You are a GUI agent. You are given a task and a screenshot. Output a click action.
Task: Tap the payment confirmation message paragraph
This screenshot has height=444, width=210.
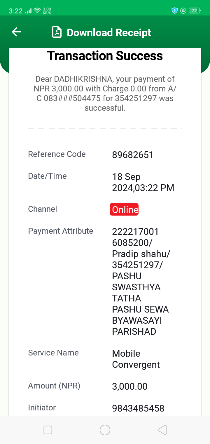click(105, 93)
